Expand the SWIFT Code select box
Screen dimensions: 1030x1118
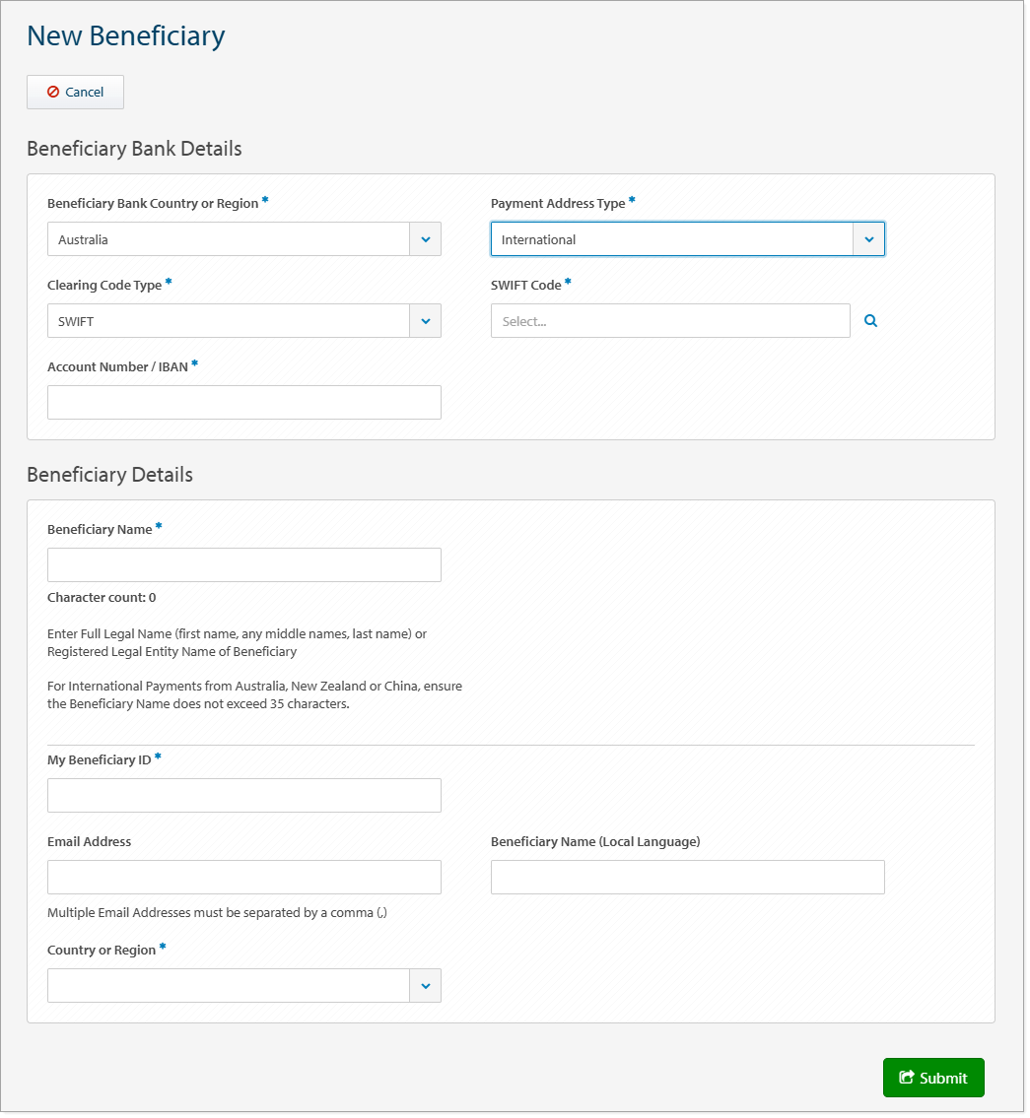click(670, 320)
